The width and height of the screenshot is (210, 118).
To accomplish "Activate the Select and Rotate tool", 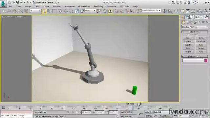I will coord(71,11).
